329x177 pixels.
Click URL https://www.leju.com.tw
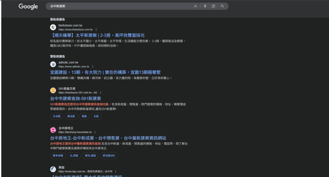72,172
